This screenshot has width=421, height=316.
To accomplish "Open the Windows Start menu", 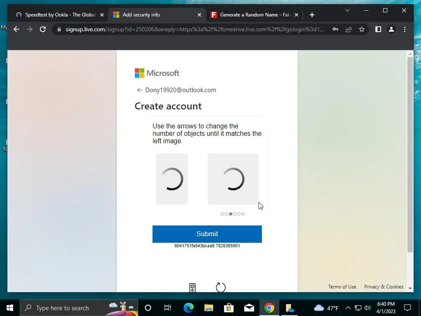I will tap(10, 308).
